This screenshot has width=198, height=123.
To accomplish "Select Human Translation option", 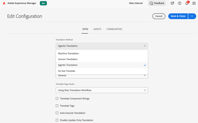I will click(x=102, y=59).
